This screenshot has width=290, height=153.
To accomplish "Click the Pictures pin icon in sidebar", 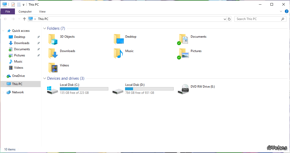I will [x=38, y=55].
